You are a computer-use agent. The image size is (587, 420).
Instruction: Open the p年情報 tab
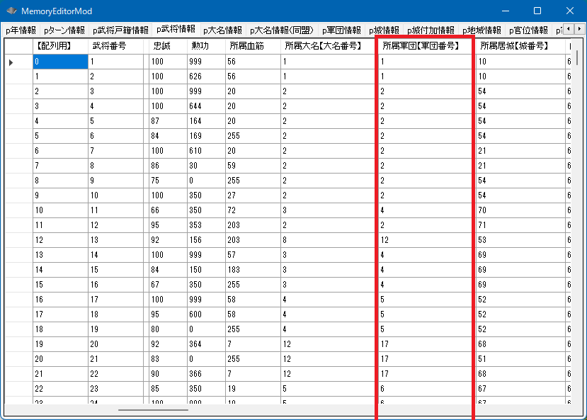[x=21, y=30]
